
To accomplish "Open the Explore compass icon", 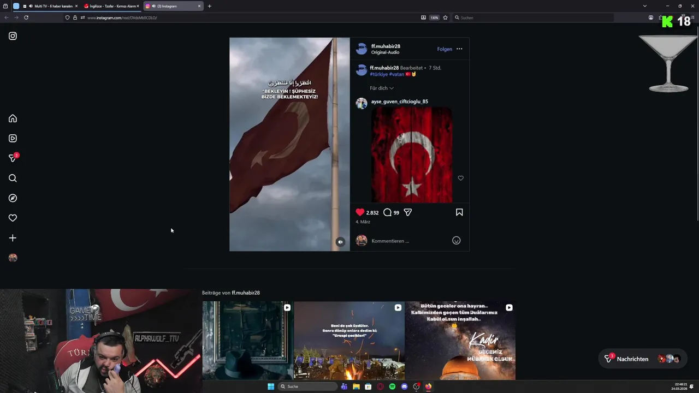I will click(x=13, y=198).
